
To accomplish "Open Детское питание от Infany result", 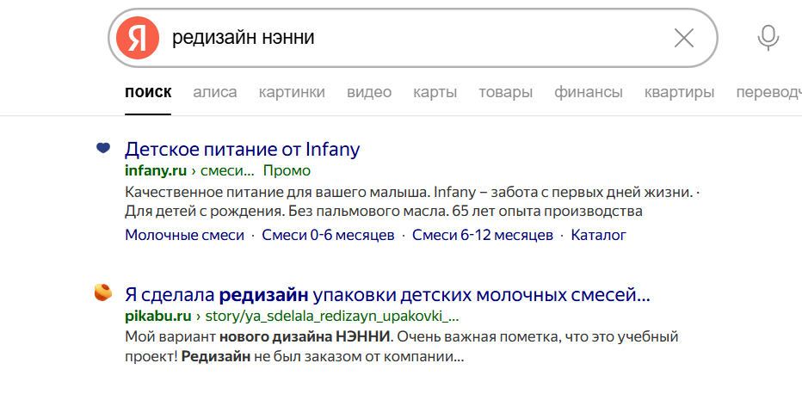I will click(243, 149).
